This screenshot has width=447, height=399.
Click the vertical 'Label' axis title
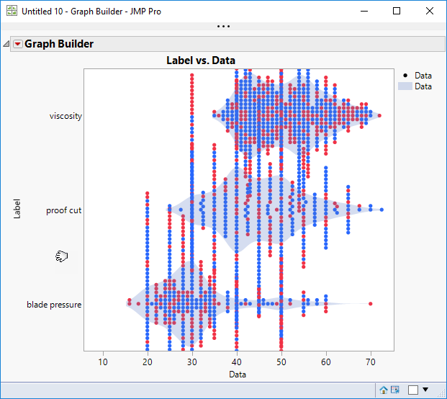pos(17,209)
